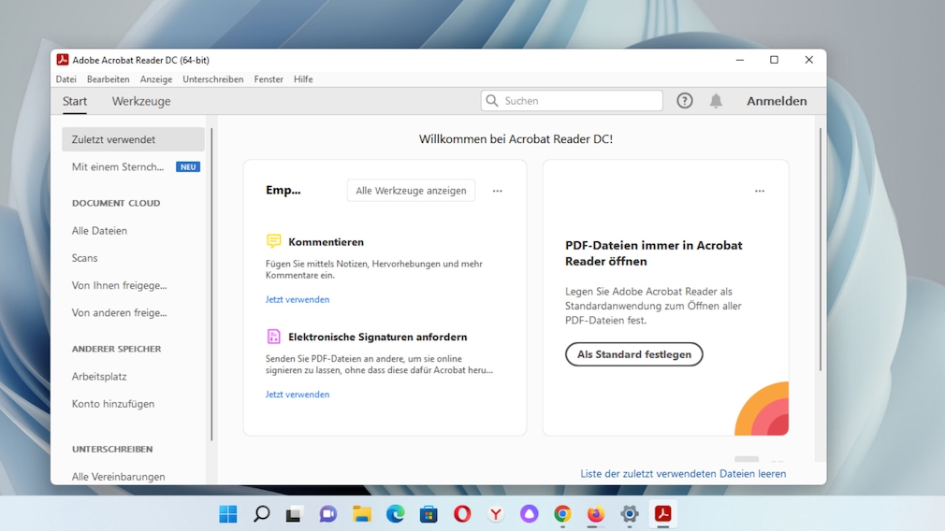Image resolution: width=945 pixels, height=531 pixels.
Task: Click the Kommentieren speech bubble icon
Action: click(273, 241)
